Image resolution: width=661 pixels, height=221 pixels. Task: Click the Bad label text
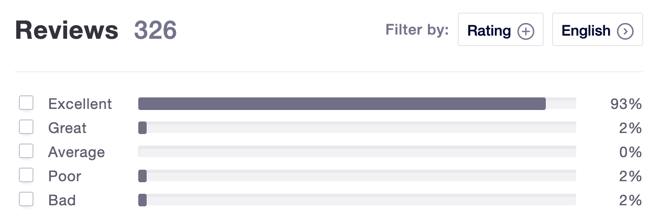[x=62, y=200]
